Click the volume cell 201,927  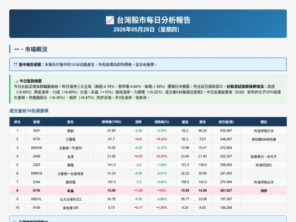point(226,190)
